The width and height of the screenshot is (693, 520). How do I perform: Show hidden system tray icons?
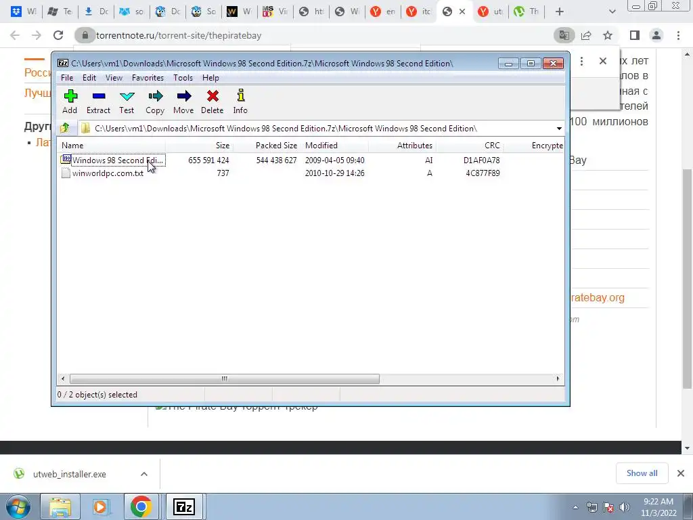(x=575, y=508)
